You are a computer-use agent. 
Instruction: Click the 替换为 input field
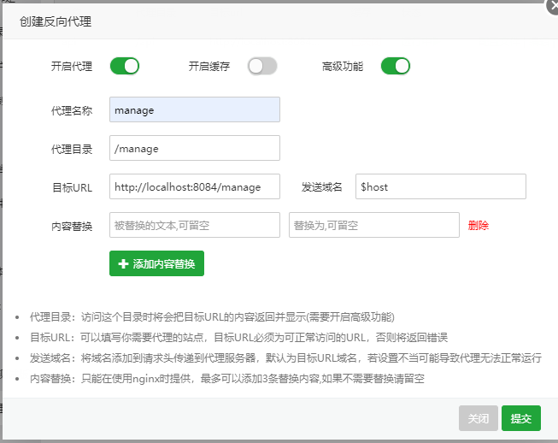coord(374,225)
